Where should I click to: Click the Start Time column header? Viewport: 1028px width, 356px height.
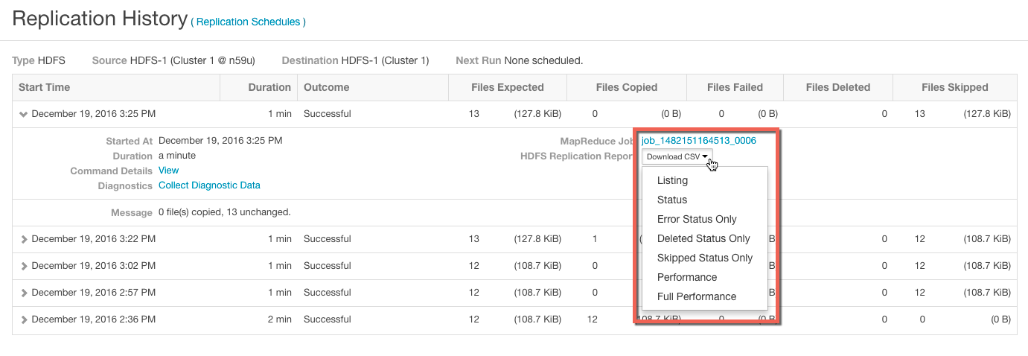(45, 87)
